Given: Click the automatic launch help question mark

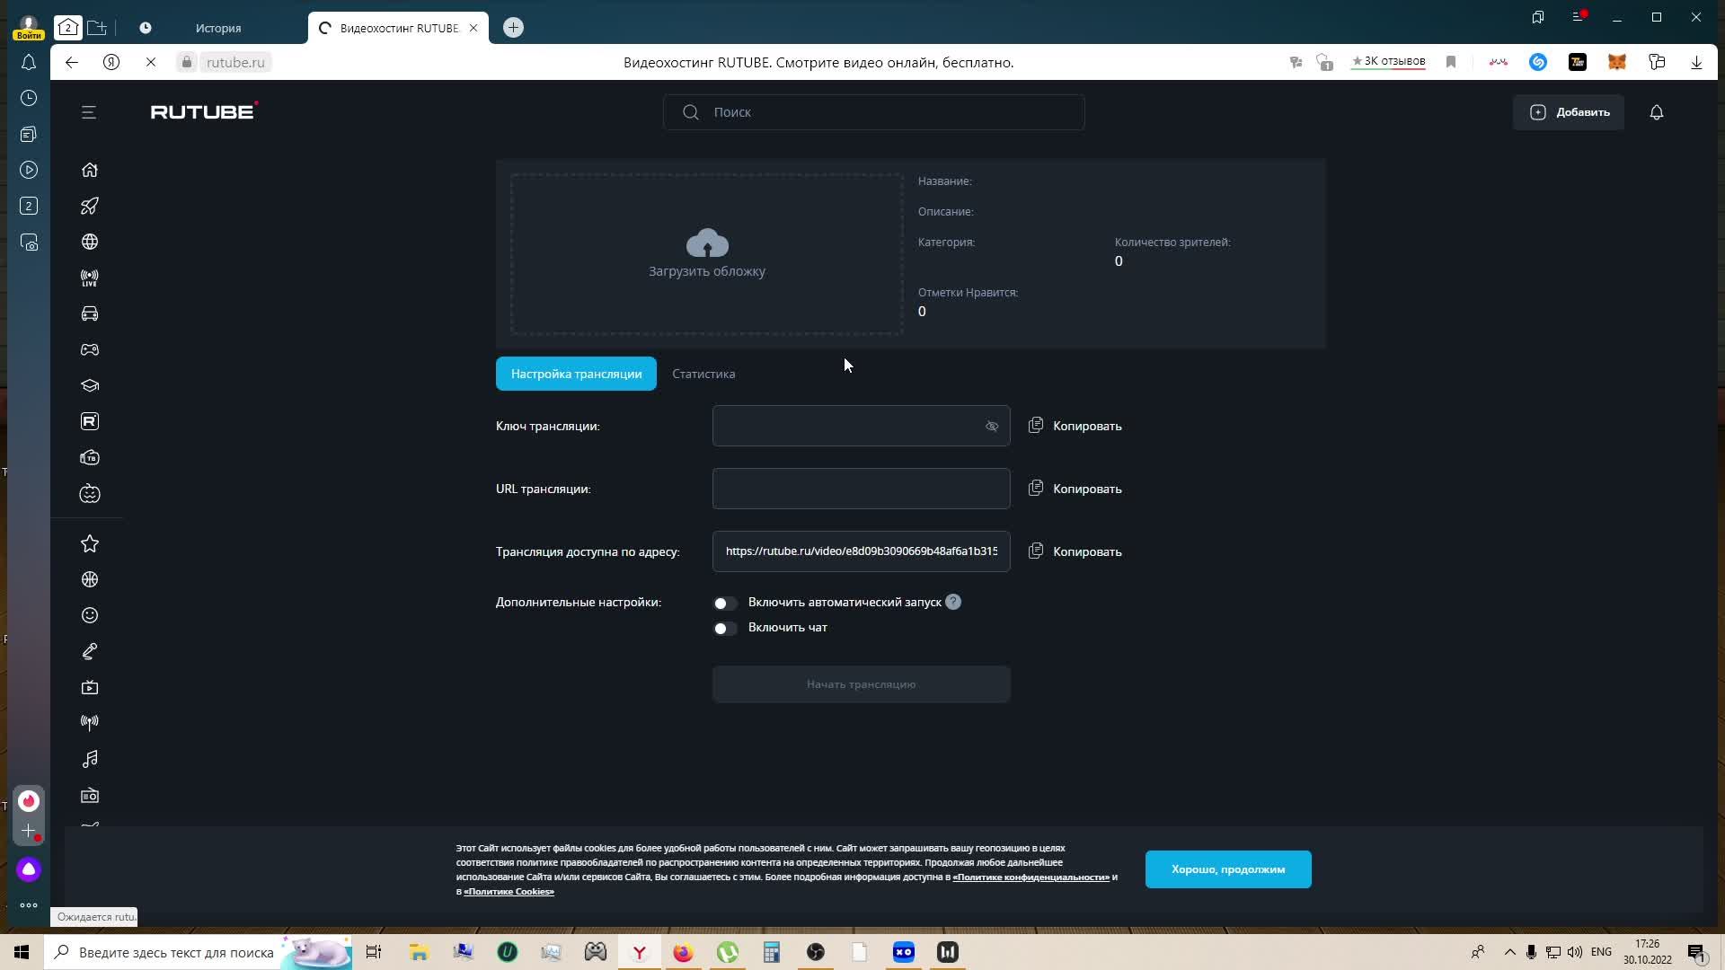Looking at the screenshot, I should click(953, 603).
